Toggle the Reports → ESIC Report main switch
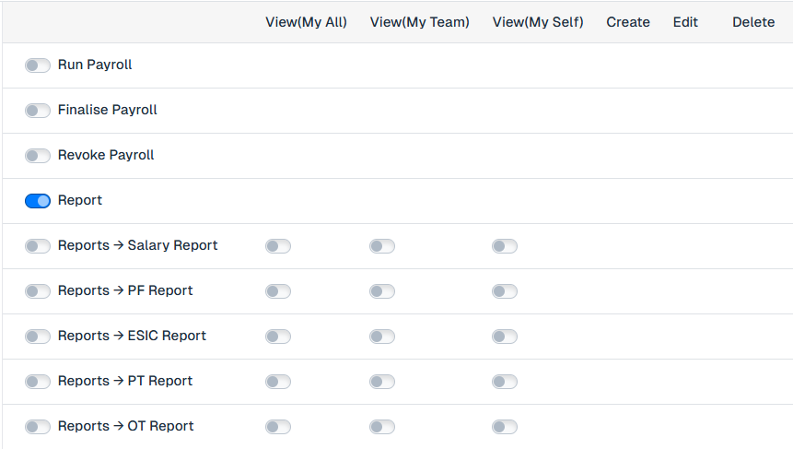793x449 pixels. 38,337
